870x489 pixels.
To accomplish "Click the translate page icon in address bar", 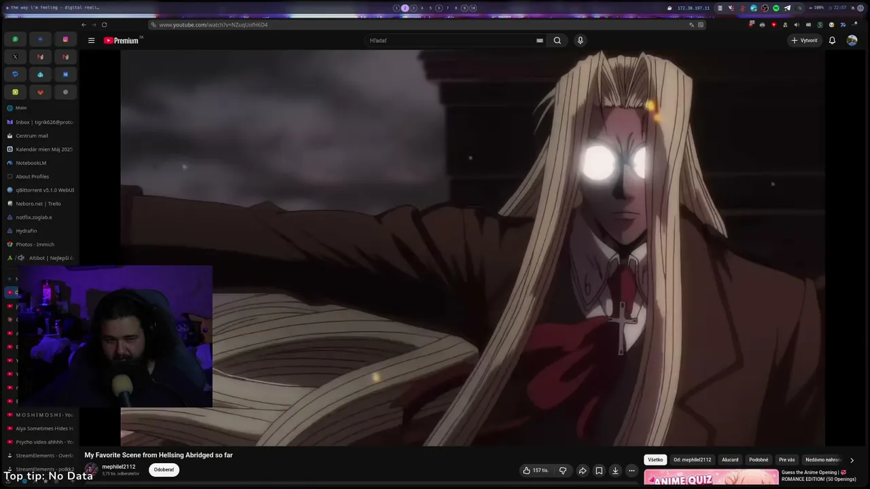I will 691,25.
